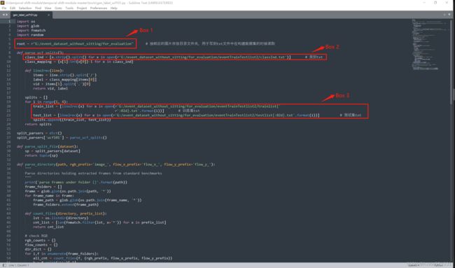
Task: Click the Sublime Text app icon in title bar
Action: (x=2, y=3)
